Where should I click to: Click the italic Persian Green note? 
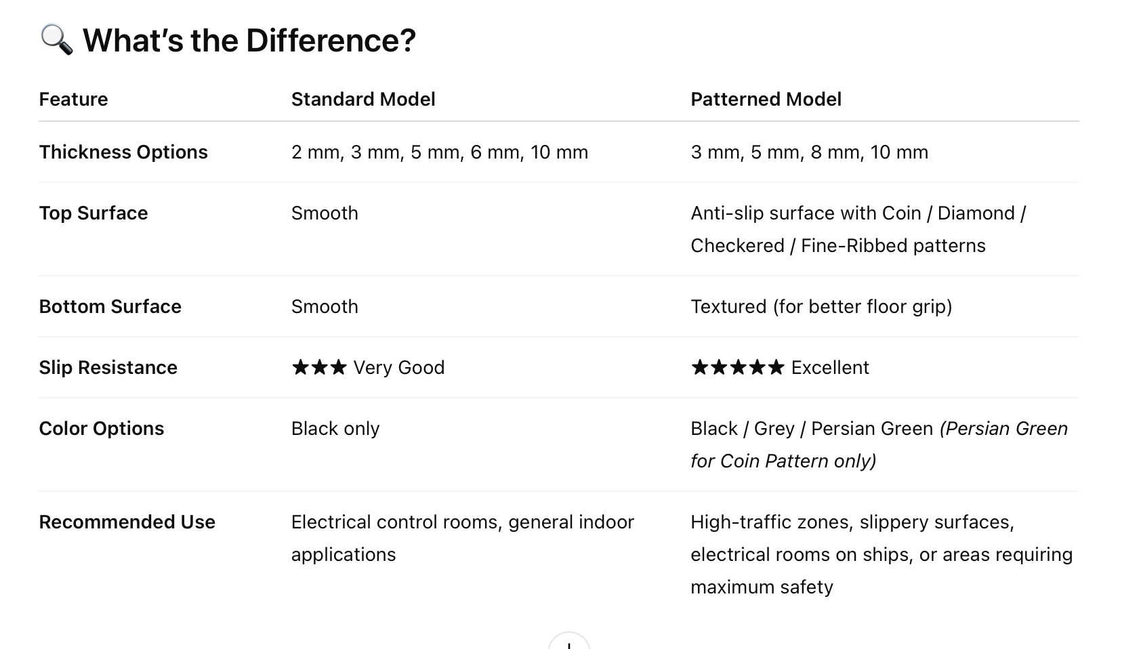click(879, 444)
